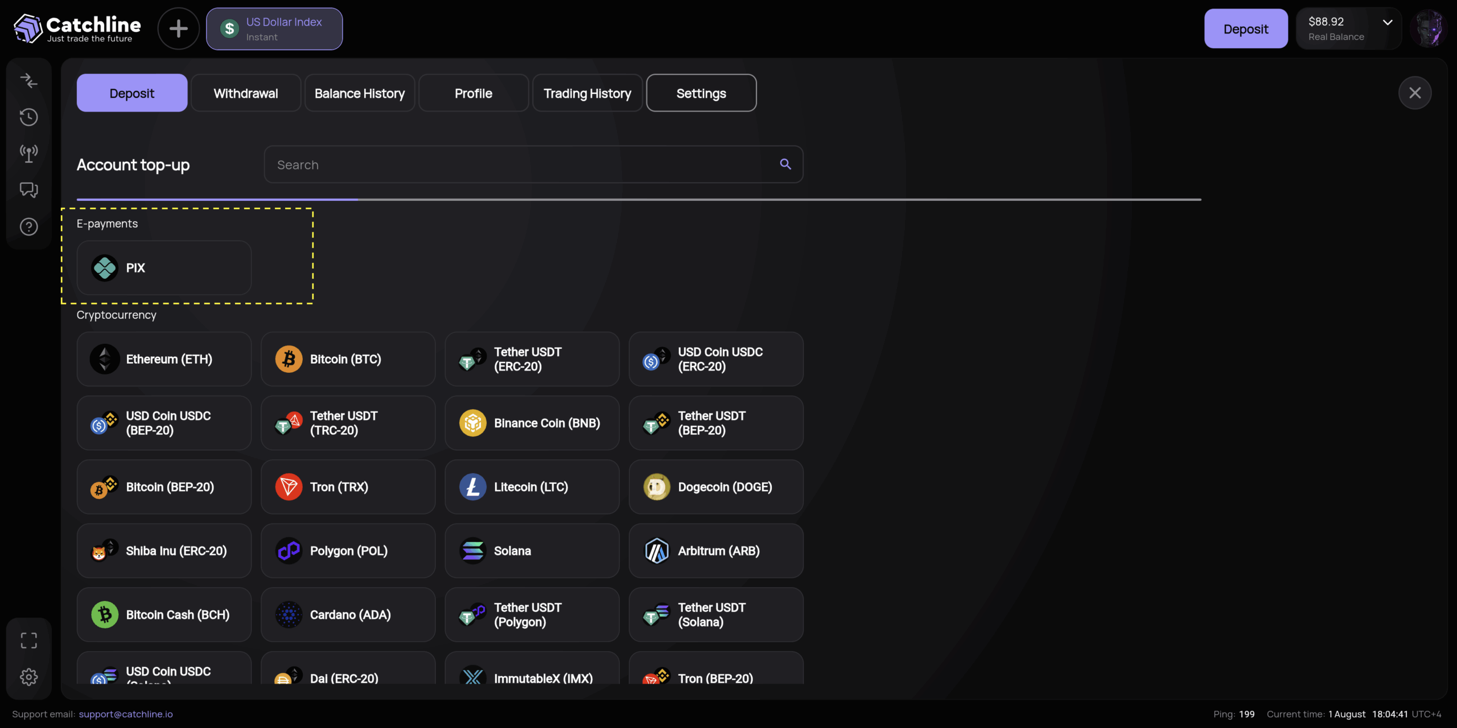Choose Binance Coin (BNB)
Image resolution: width=1457 pixels, height=728 pixels.
[x=532, y=423]
